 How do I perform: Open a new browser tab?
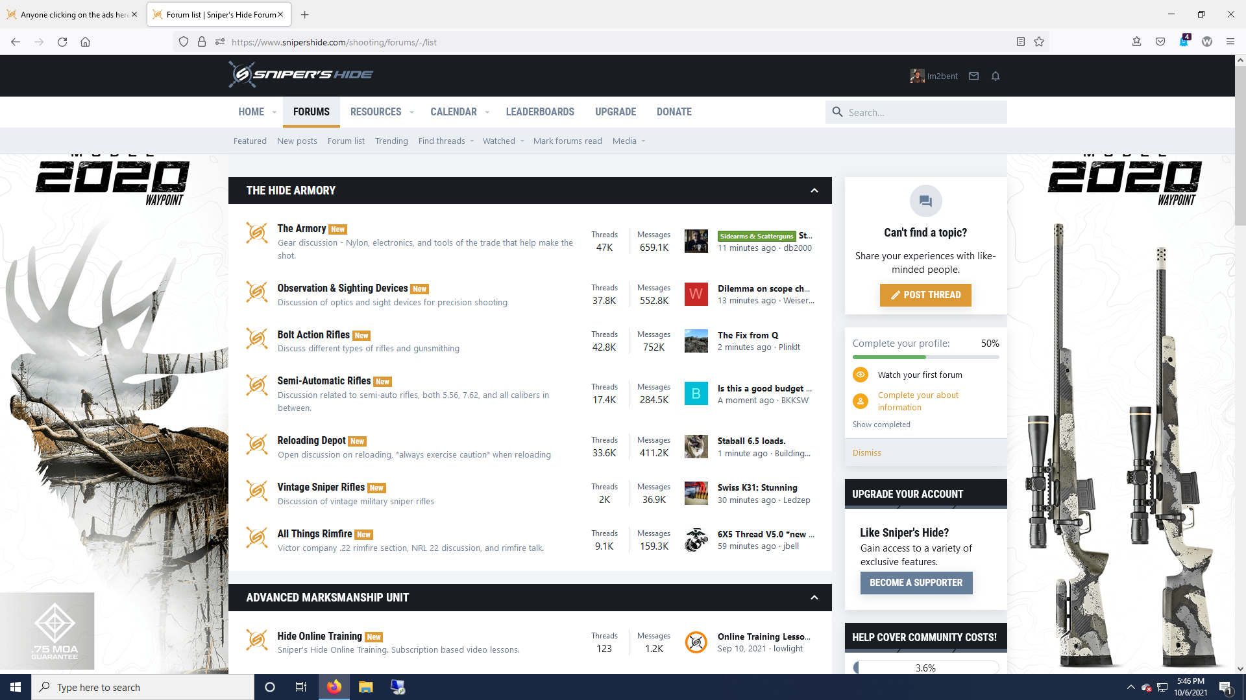[x=305, y=14]
